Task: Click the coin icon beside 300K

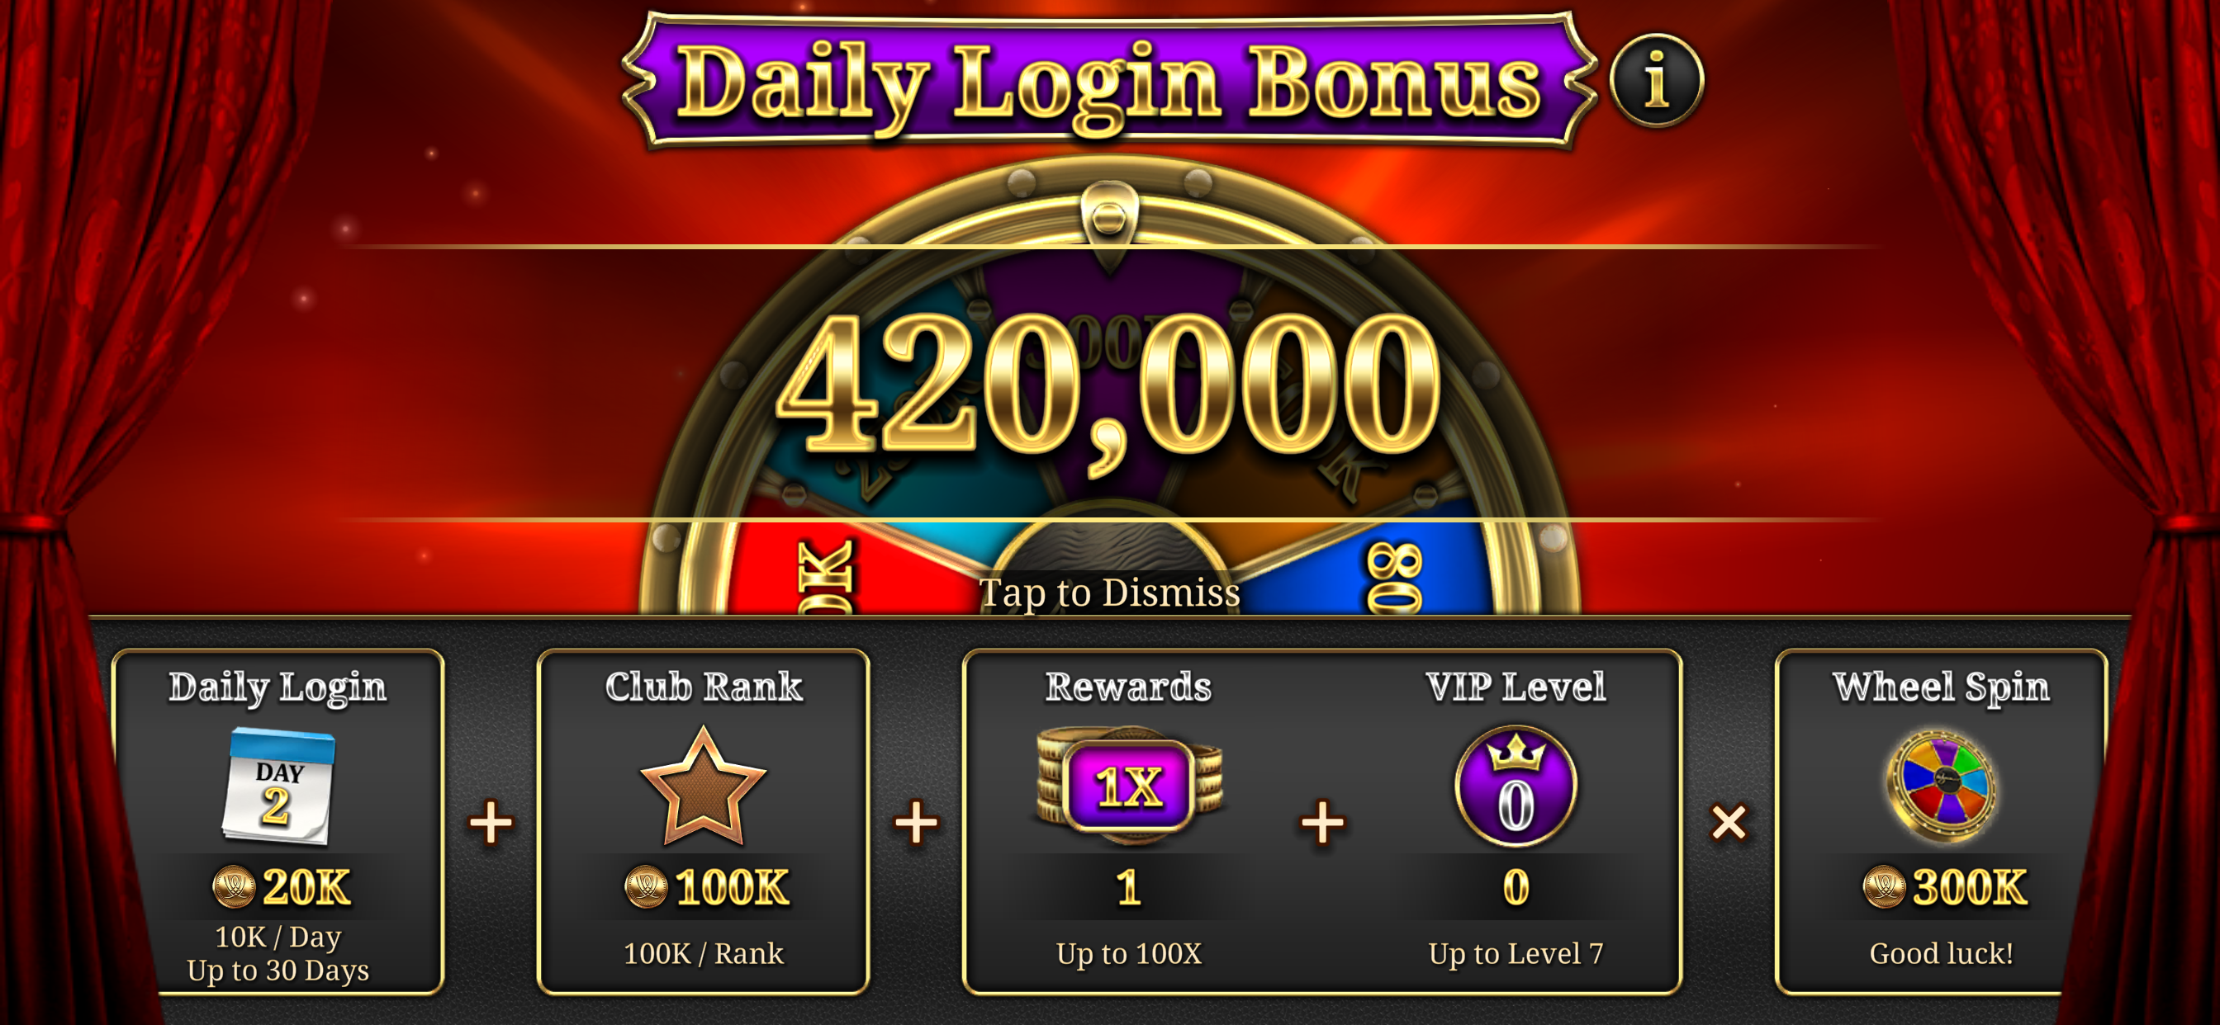Action: 1883,886
